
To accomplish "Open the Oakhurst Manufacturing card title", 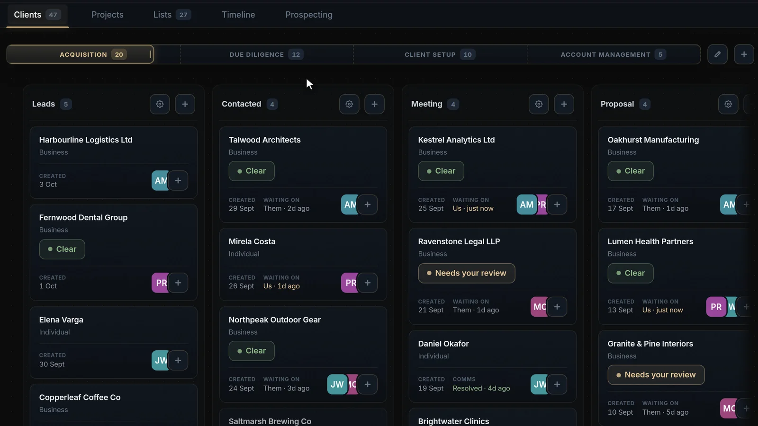I will pyautogui.click(x=653, y=140).
